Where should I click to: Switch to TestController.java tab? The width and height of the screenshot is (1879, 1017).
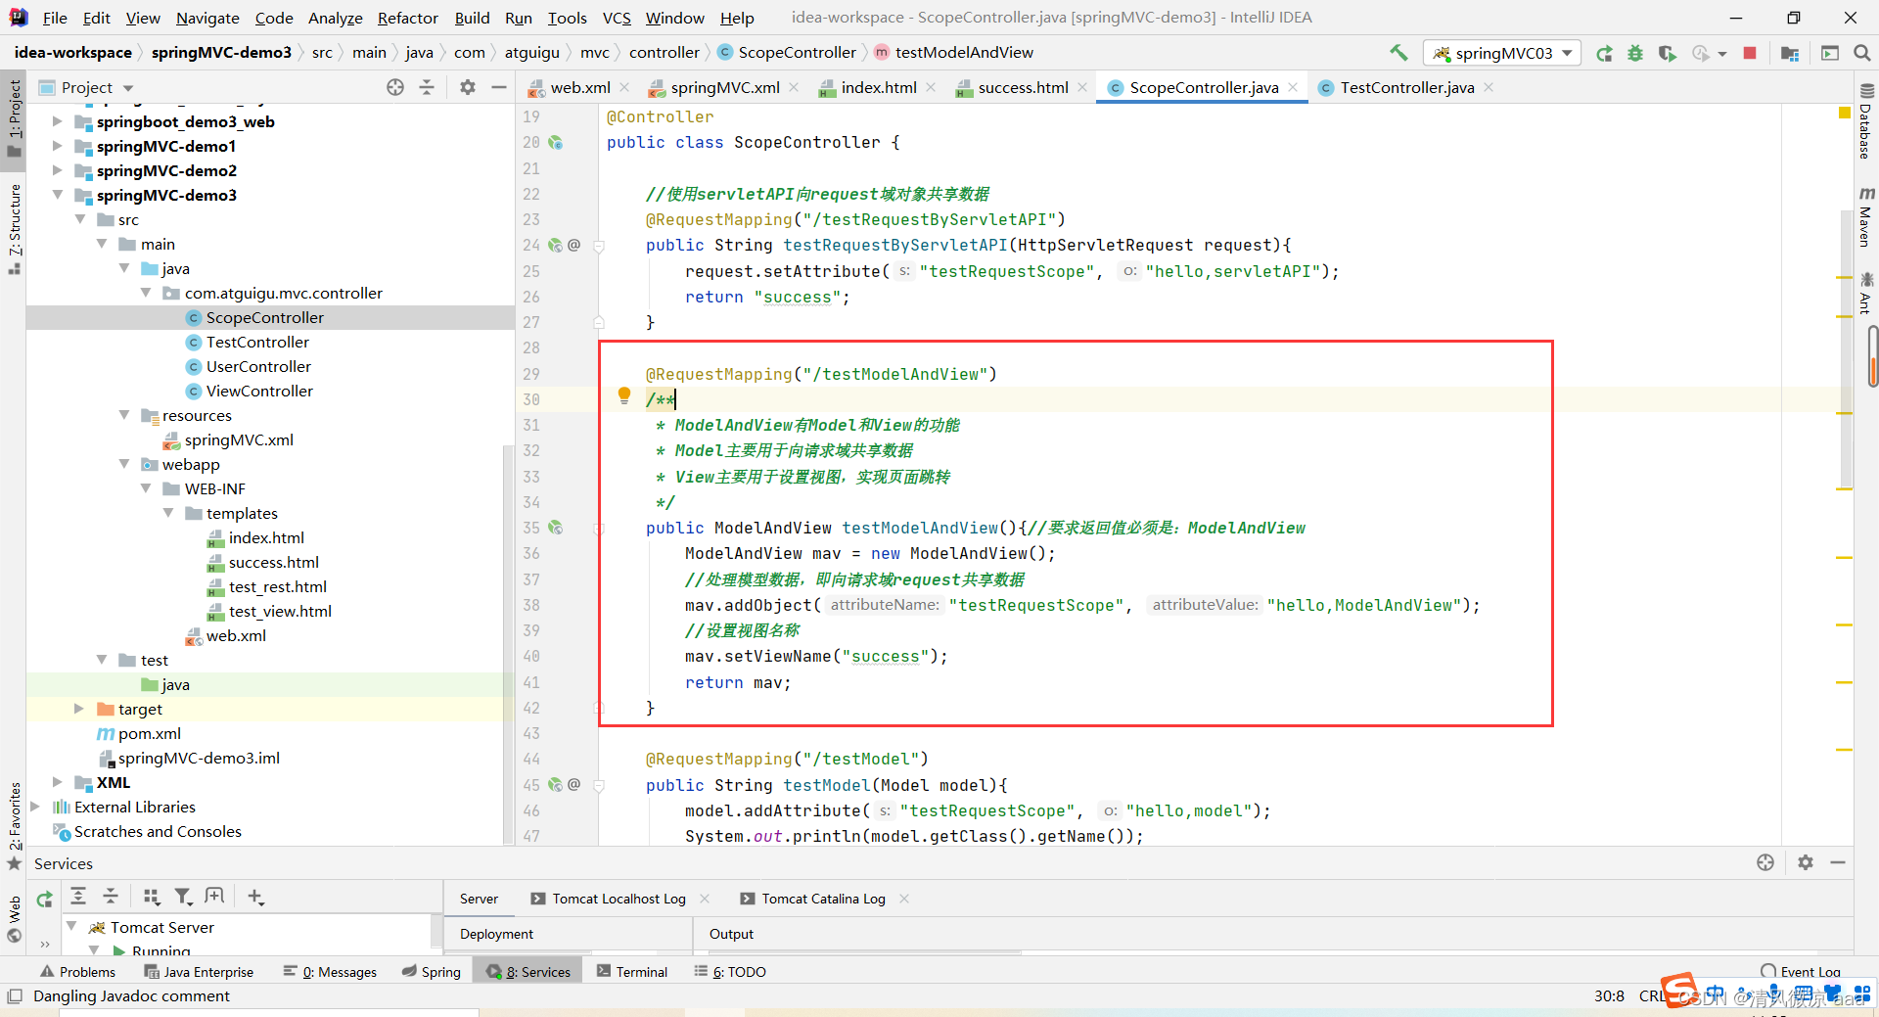[1406, 87]
